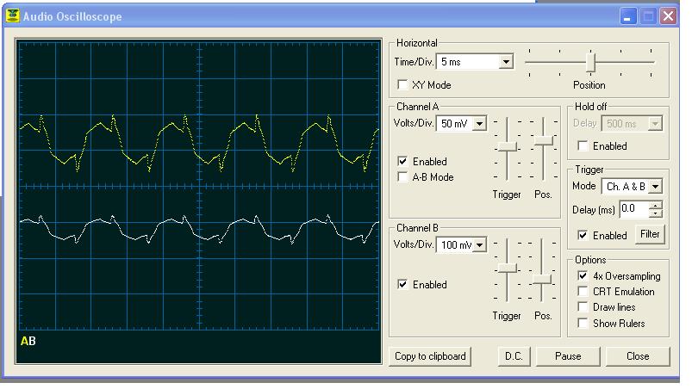Open the Trigger Mode dropdown
Viewport: 692px width, 389px height.
pos(655,187)
